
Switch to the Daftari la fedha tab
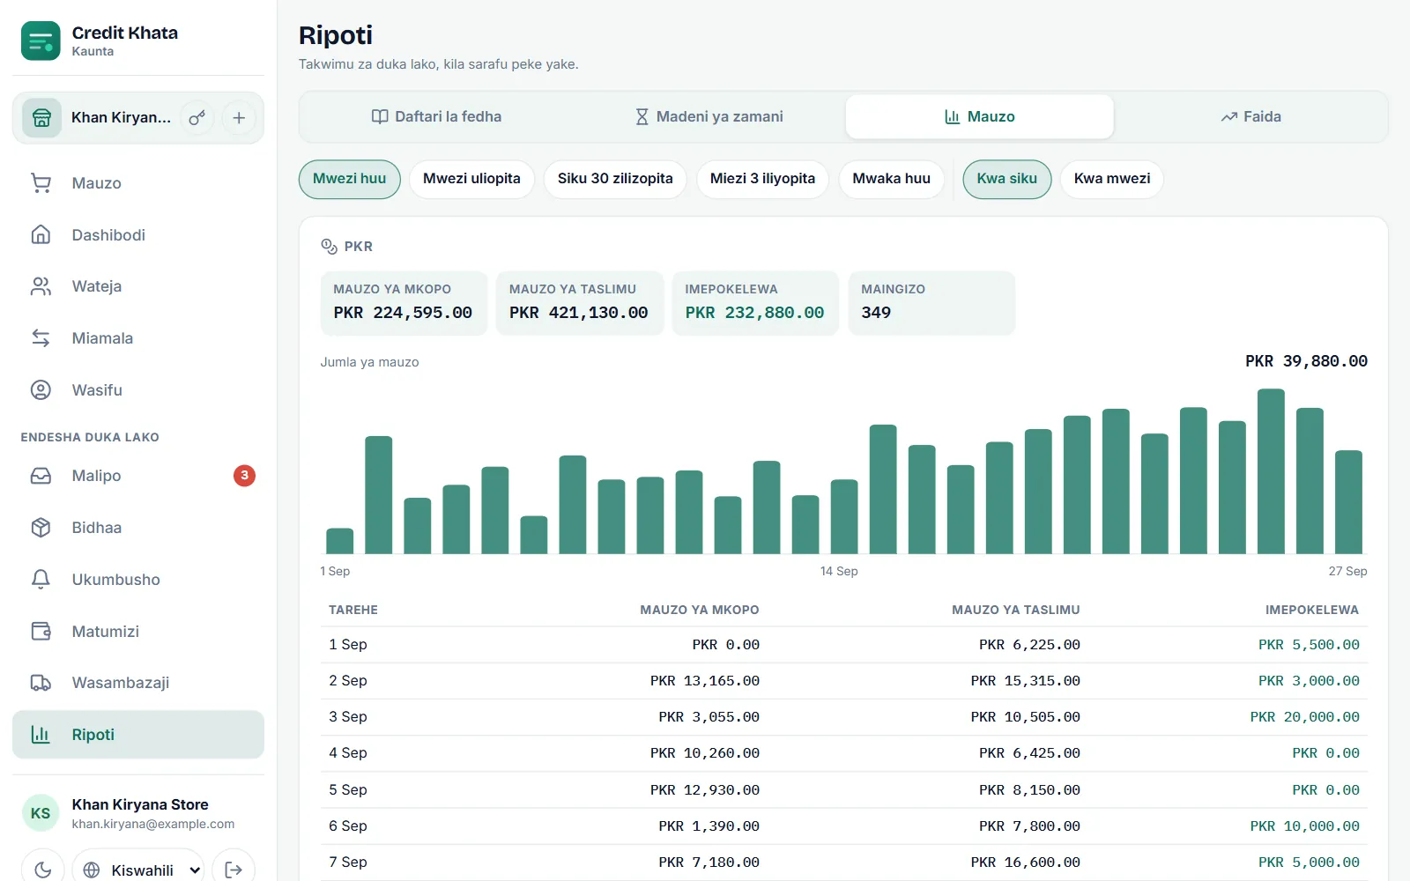click(x=436, y=116)
